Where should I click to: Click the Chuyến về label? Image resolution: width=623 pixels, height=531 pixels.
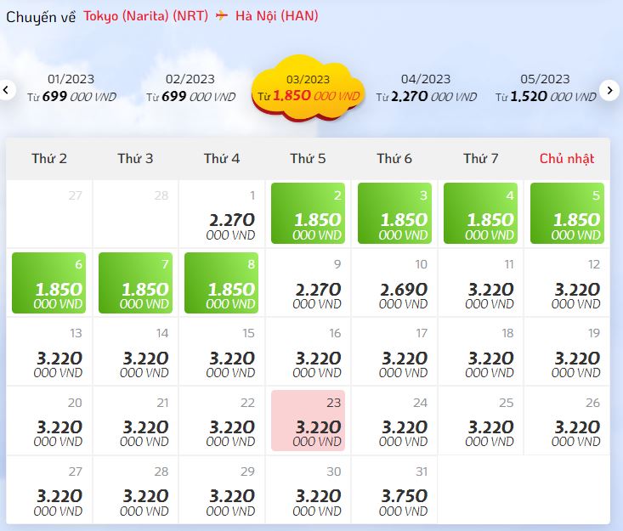tap(41, 17)
